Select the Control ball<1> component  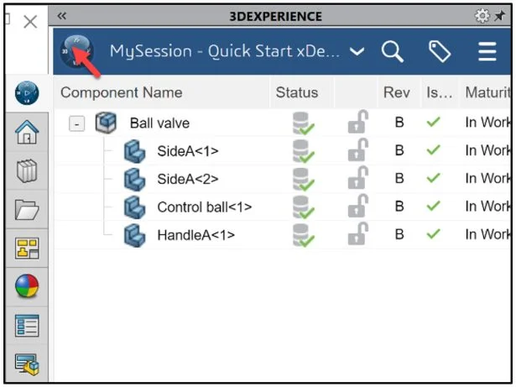(x=204, y=207)
